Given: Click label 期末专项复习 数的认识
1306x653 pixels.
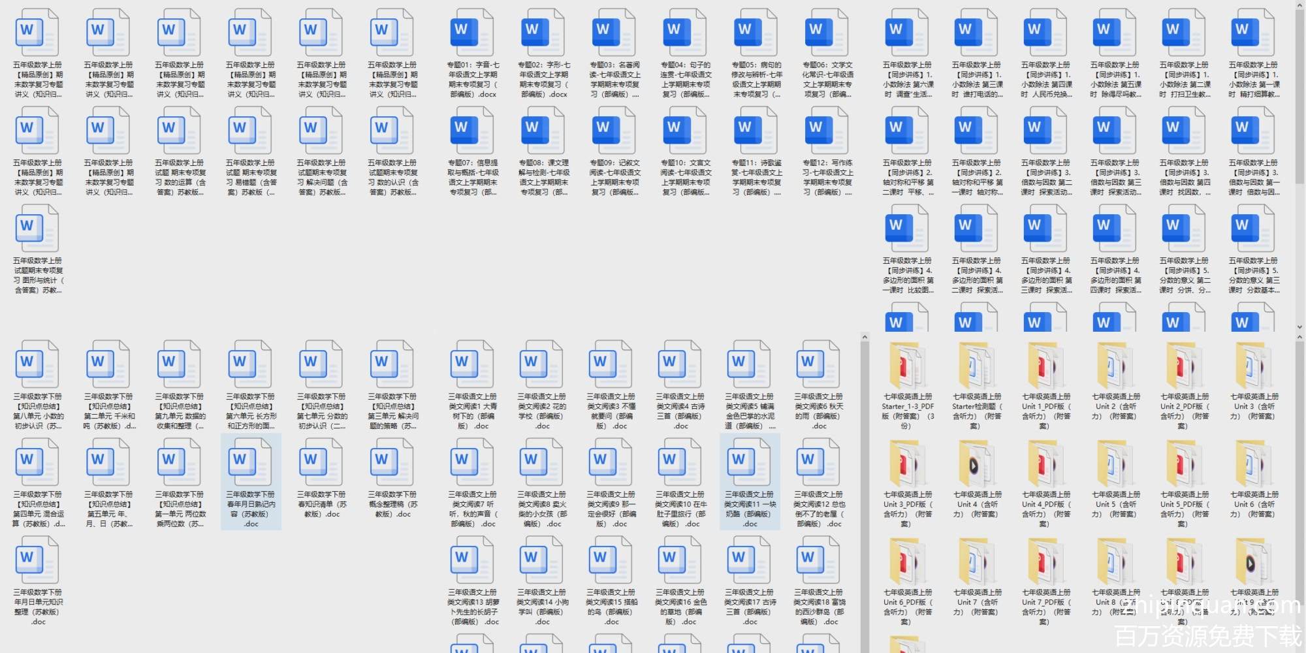Looking at the screenshot, I should click(392, 178).
